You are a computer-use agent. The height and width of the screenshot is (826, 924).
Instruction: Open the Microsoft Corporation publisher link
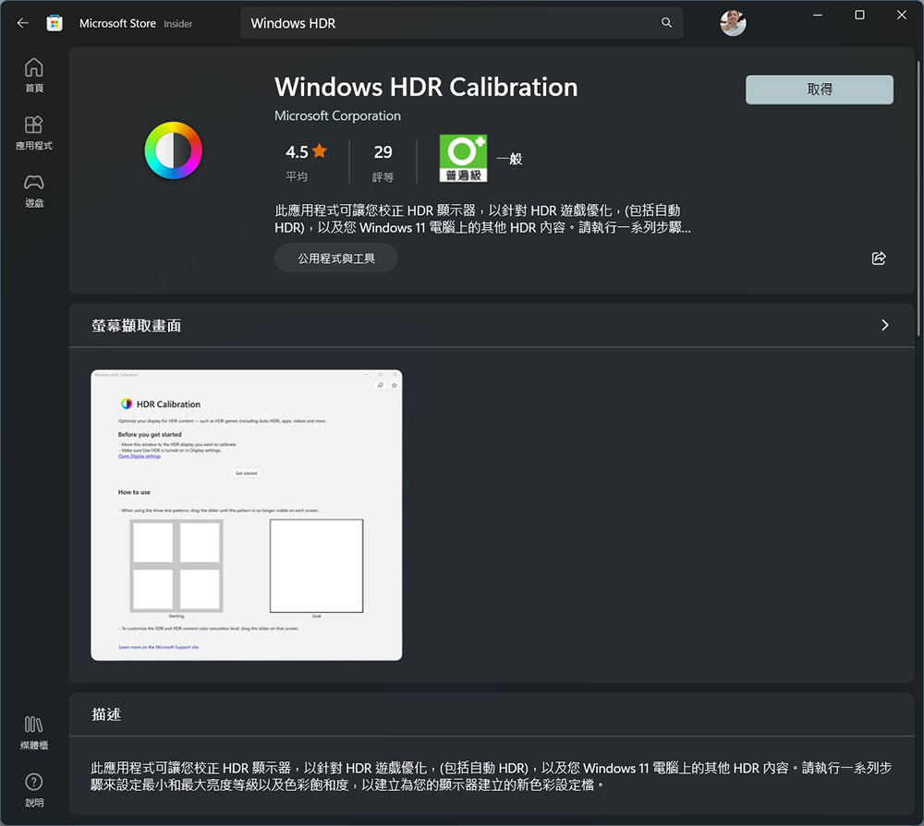(337, 116)
